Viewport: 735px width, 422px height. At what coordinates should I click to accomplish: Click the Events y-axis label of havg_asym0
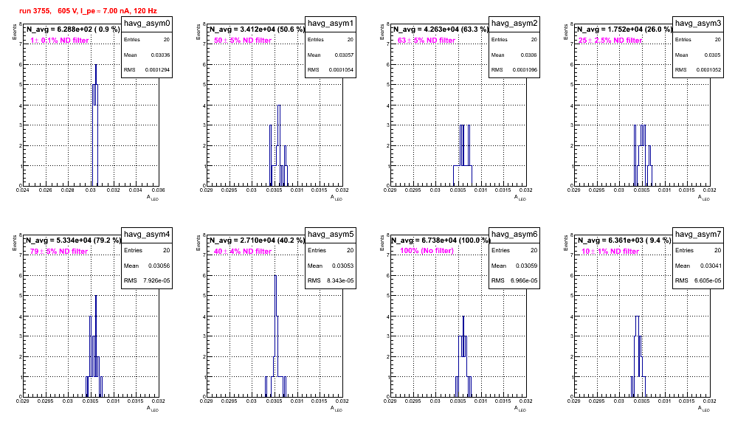point(14,32)
